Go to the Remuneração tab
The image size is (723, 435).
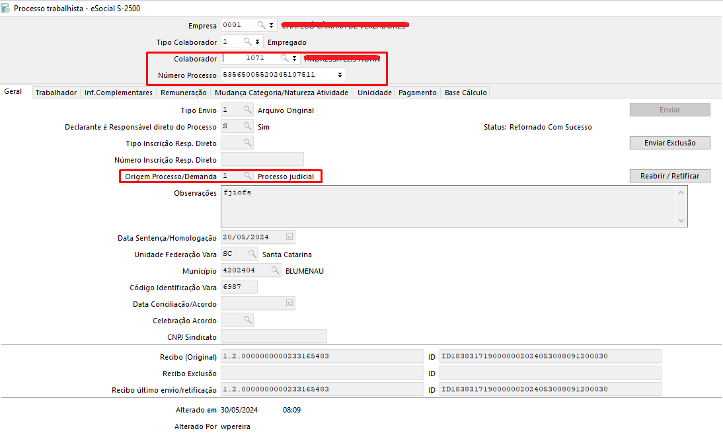pos(184,93)
